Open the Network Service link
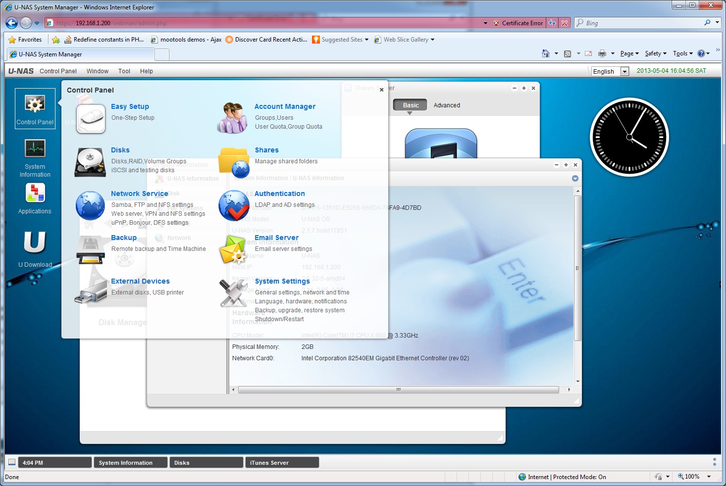 (140, 194)
